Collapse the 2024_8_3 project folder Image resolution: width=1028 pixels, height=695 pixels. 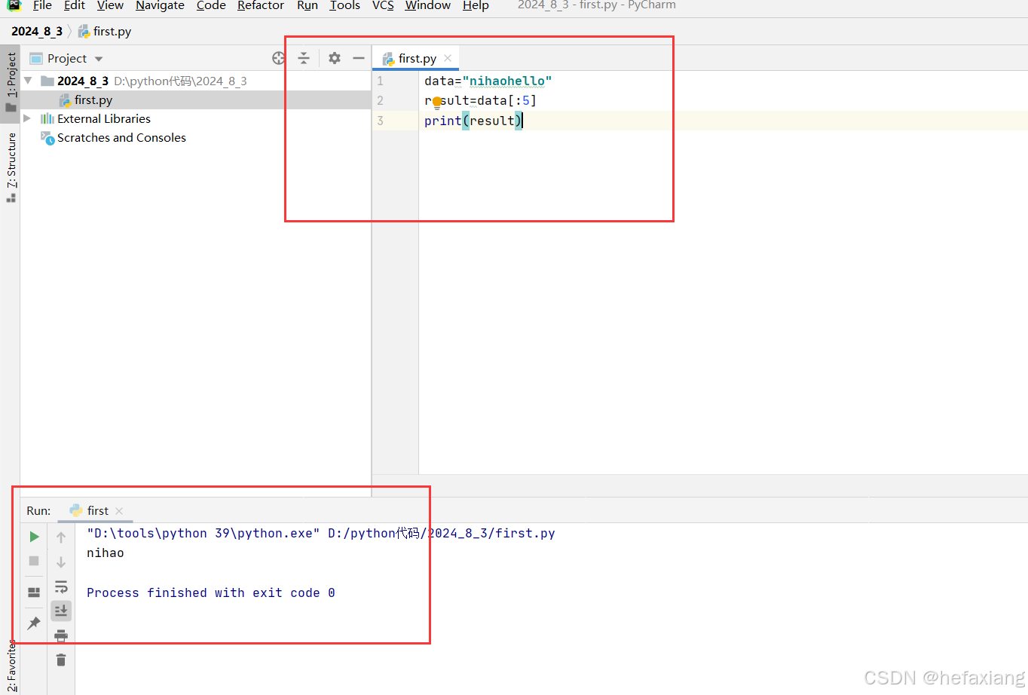28,81
